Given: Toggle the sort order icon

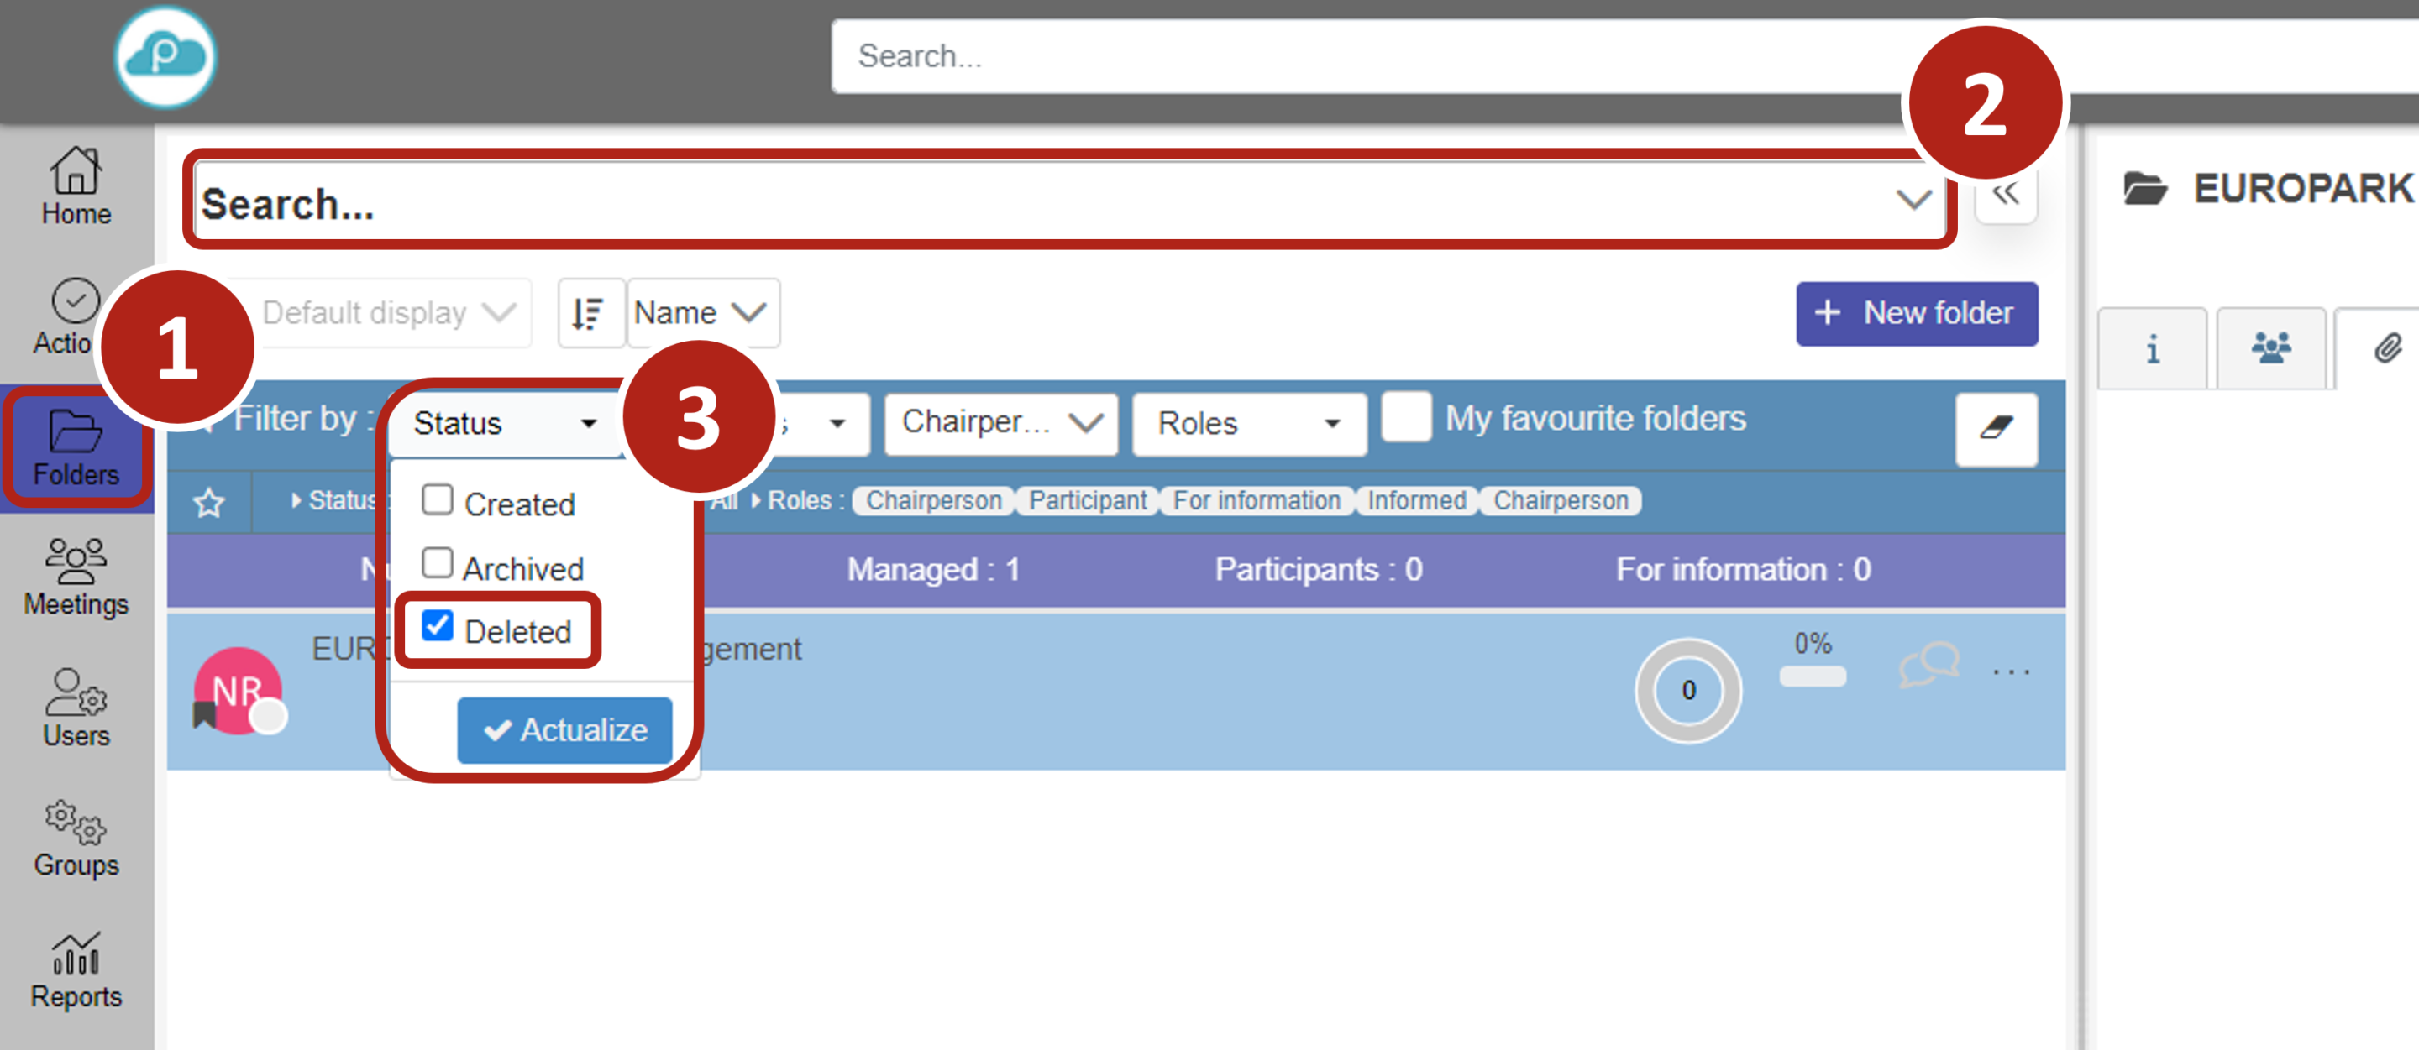Looking at the screenshot, I should click(590, 312).
